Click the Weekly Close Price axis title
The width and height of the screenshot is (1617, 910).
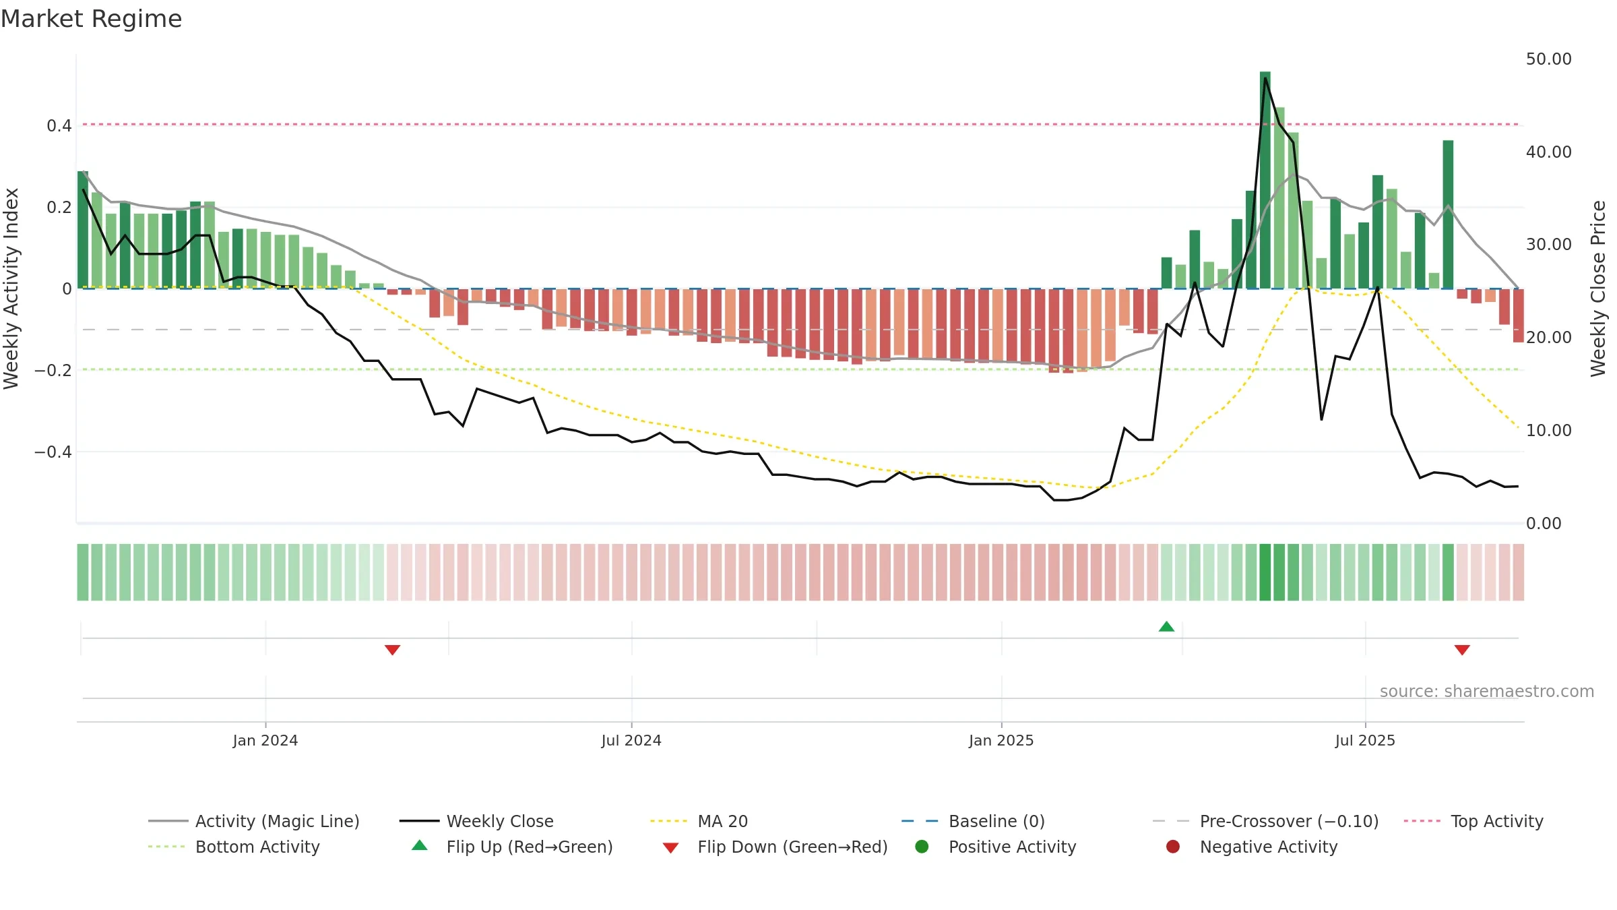pos(1598,289)
